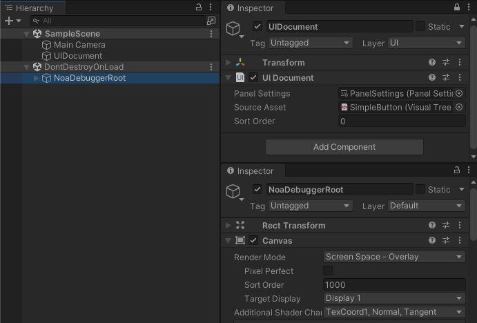Screen dimensions: 477x323
Task: Toggle the Canvas component enabled checkbox
Action: [253, 240]
